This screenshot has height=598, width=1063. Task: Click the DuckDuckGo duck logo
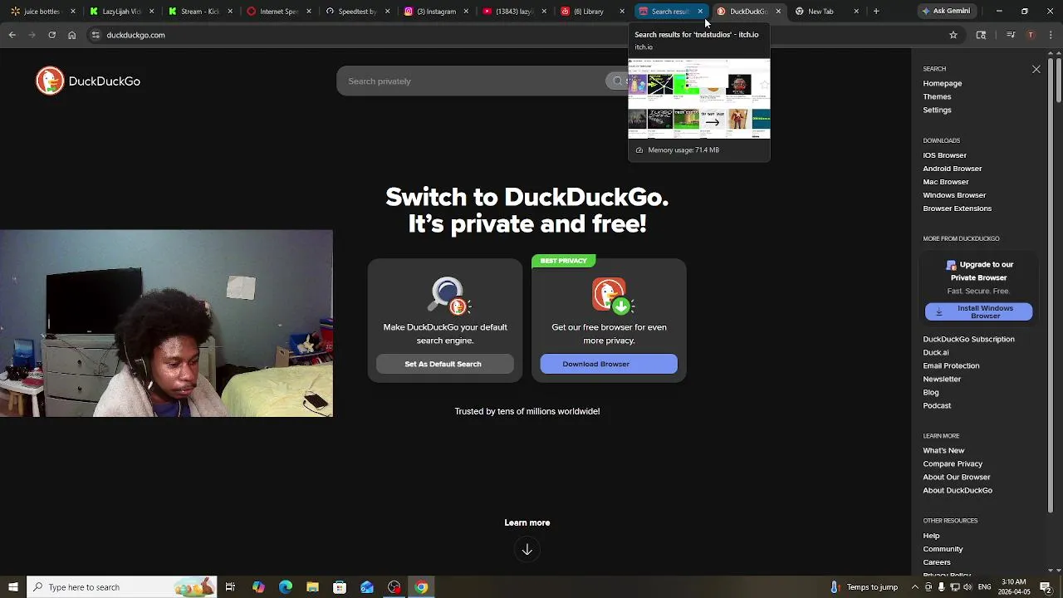[50, 81]
